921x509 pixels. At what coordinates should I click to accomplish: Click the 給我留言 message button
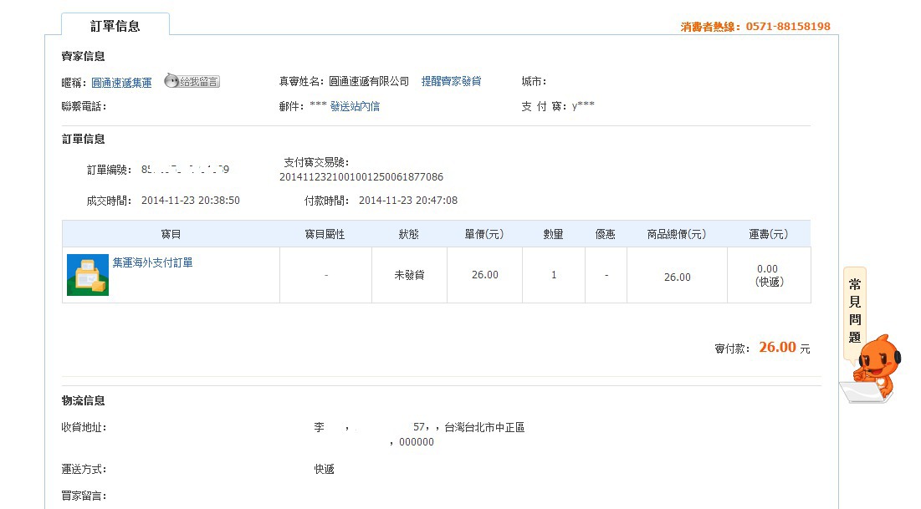click(x=192, y=82)
